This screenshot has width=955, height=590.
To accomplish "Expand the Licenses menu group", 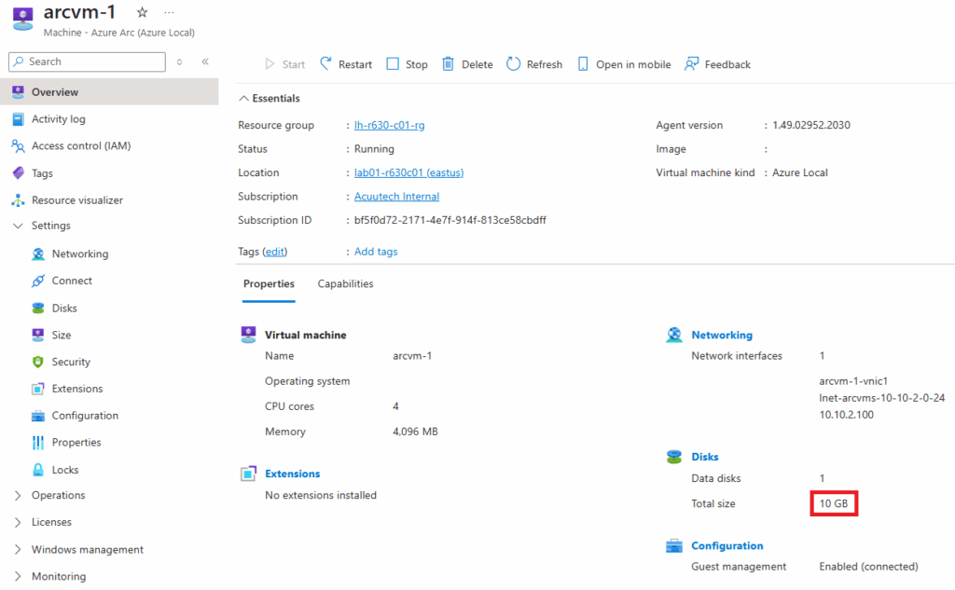I will pos(18,522).
